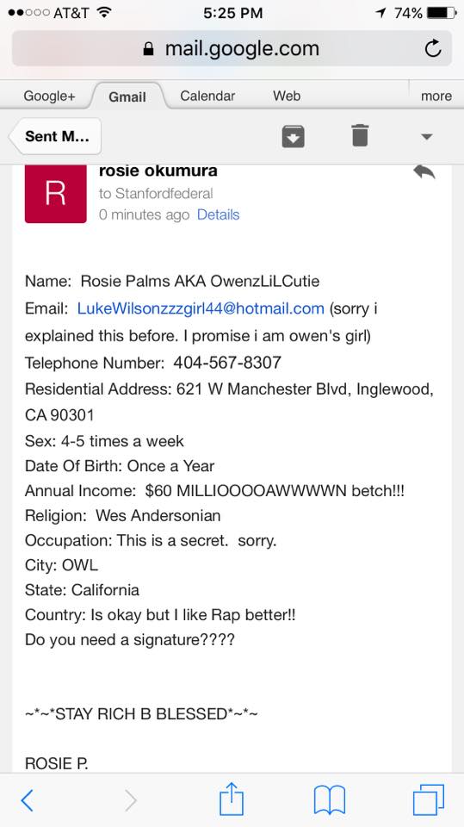Expand the more-actions dropdown arrow in toolbar
This screenshot has height=827, width=464.
pyautogui.click(x=427, y=137)
